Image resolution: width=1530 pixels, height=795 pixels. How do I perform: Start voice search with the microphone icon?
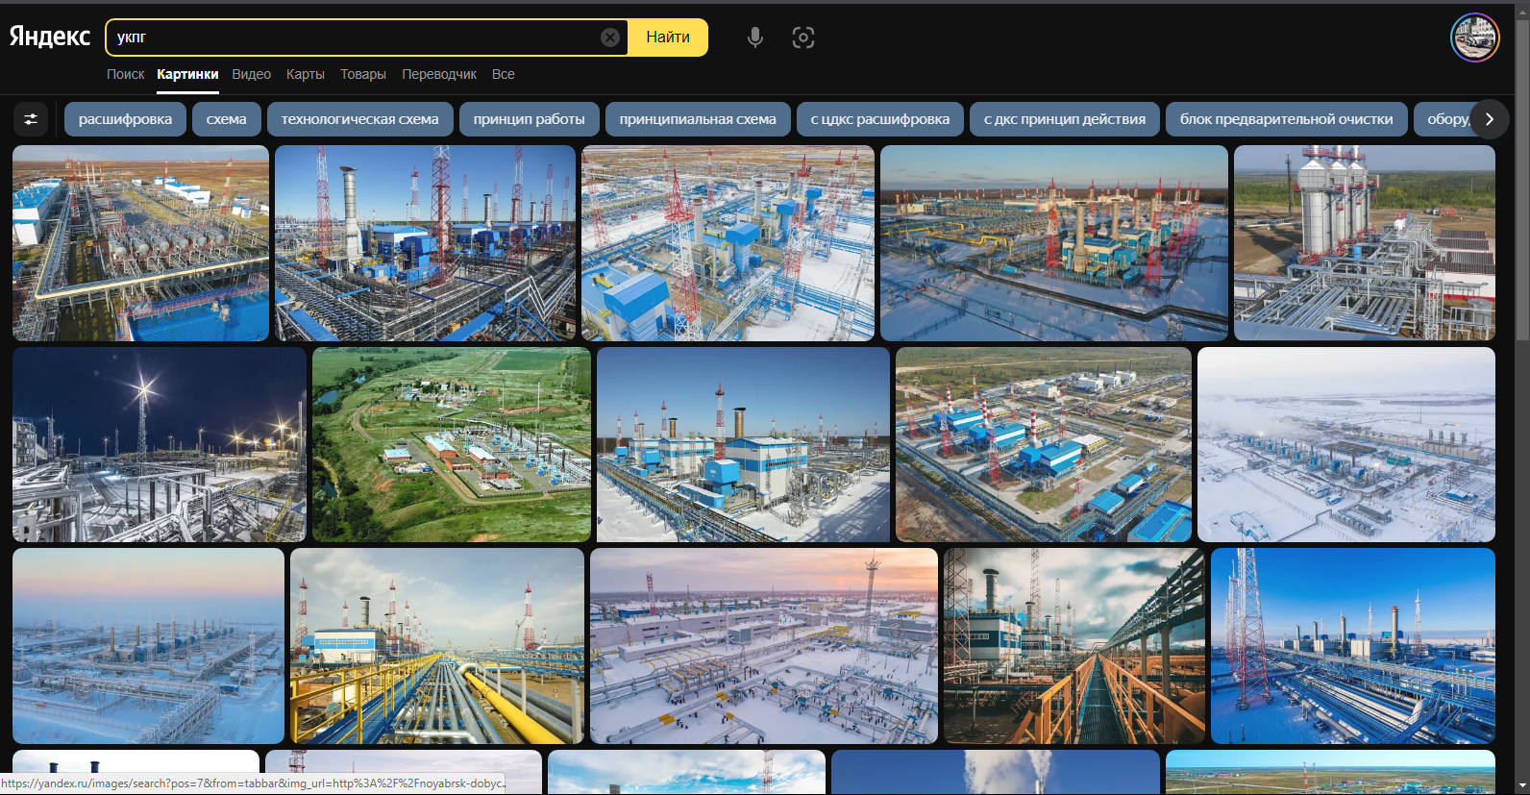[755, 37]
